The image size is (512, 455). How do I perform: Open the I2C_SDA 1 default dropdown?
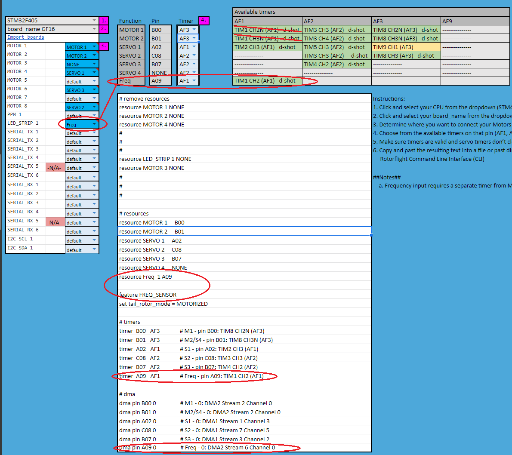tap(94, 250)
